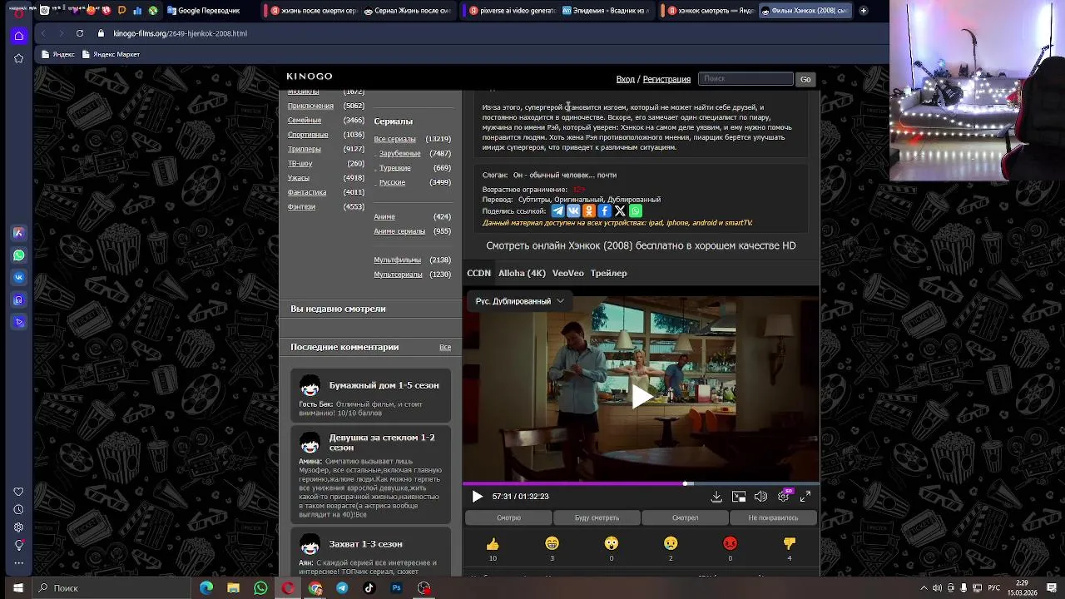Mark film as Буду смотреть

click(x=597, y=517)
